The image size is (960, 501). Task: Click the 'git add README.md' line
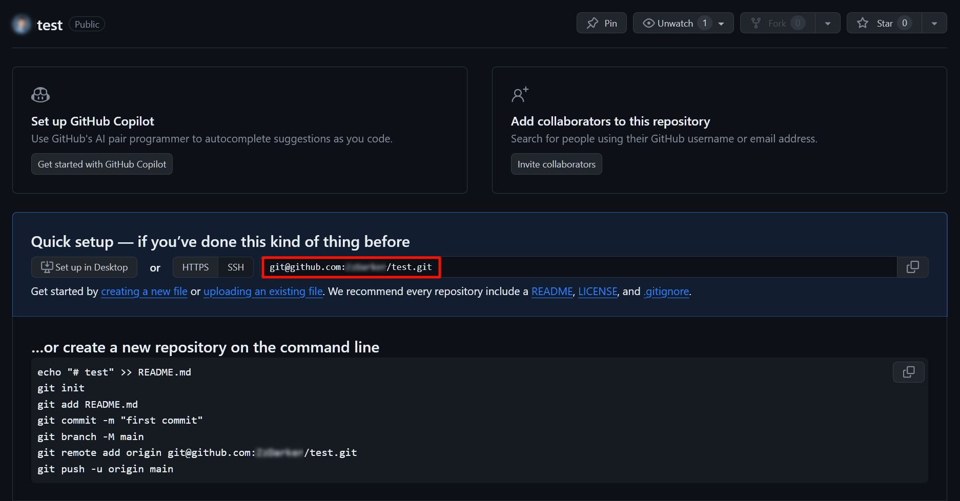click(x=88, y=404)
